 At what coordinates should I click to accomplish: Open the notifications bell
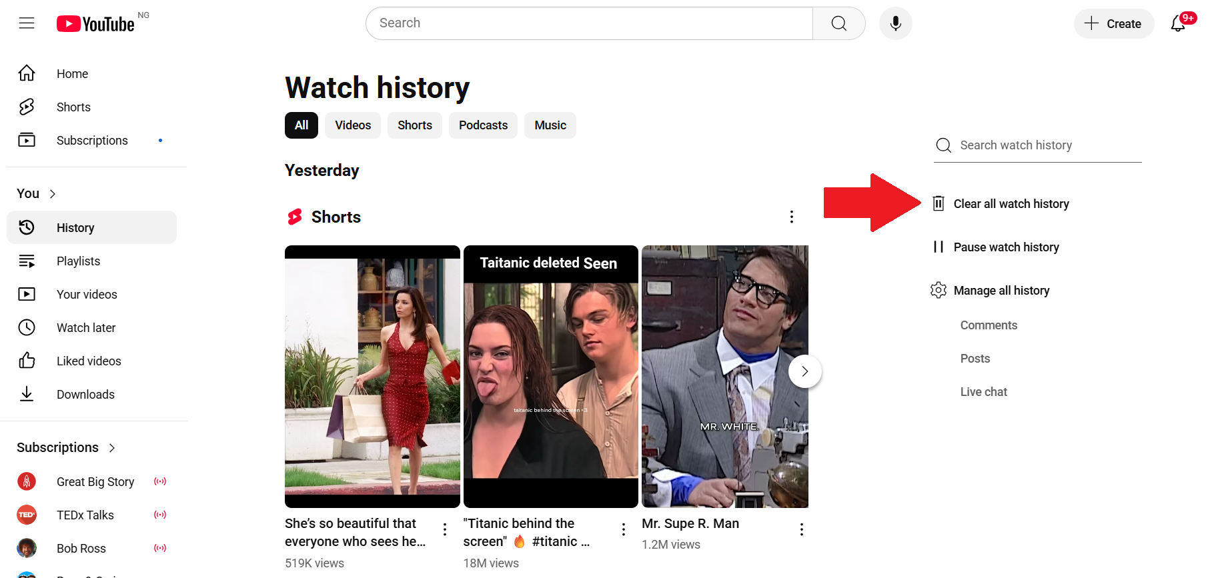1178,23
